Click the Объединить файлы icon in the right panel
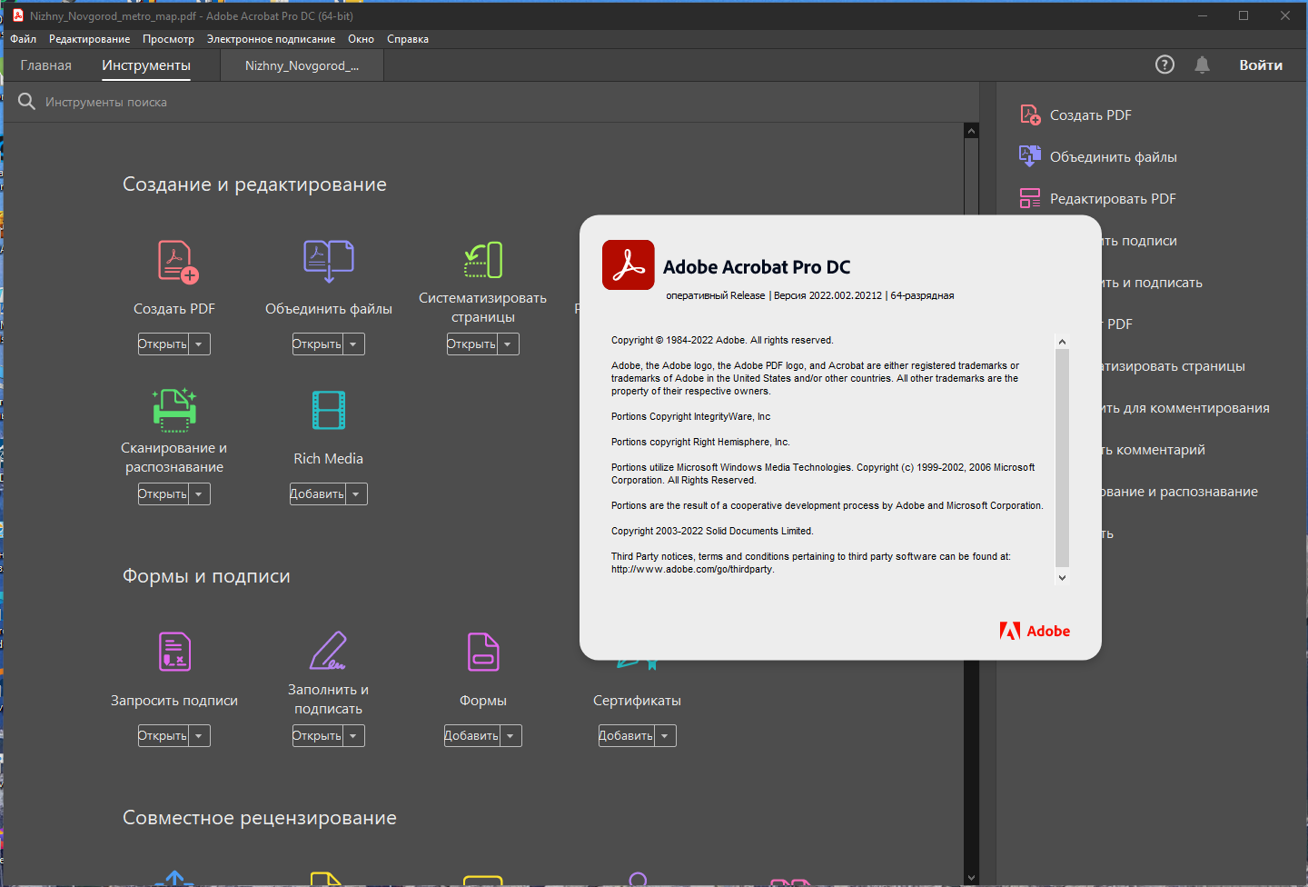 (x=1030, y=156)
